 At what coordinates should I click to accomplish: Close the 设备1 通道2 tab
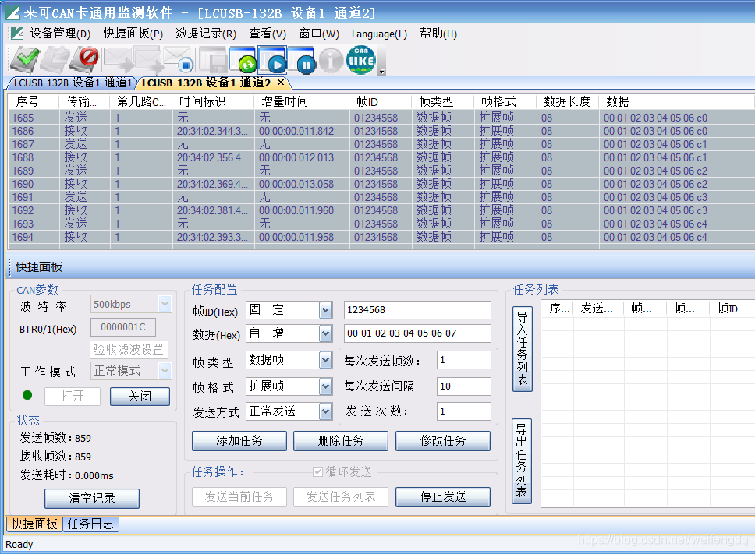282,83
